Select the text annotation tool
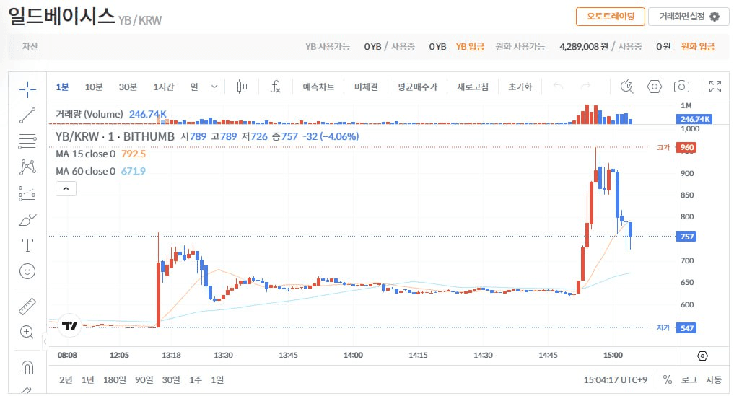The height and width of the screenshot is (396, 734). pos(27,245)
